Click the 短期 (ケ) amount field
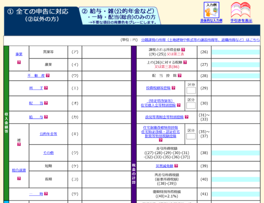The height and width of the screenshot is (203, 264). [106, 166]
